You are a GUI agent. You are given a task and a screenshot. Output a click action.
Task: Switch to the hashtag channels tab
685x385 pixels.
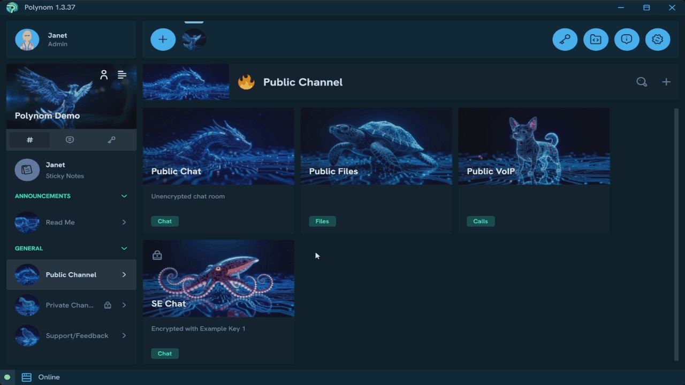click(30, 140)
